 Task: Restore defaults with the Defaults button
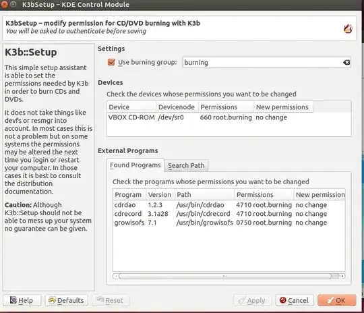(66, 300)
